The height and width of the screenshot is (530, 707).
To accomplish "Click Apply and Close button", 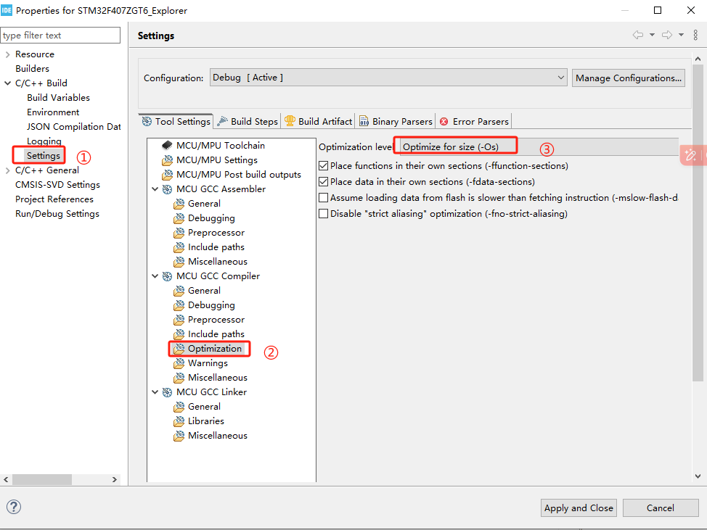I will [x=579, y=508].
